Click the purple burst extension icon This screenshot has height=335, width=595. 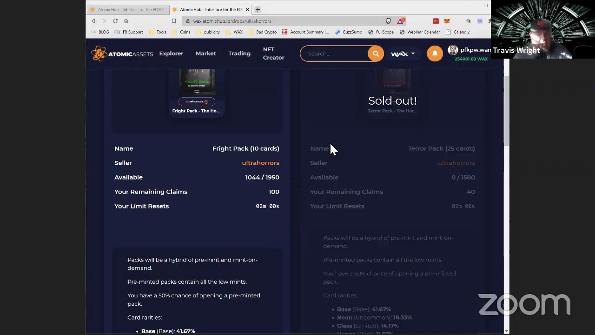coord(480,21)
